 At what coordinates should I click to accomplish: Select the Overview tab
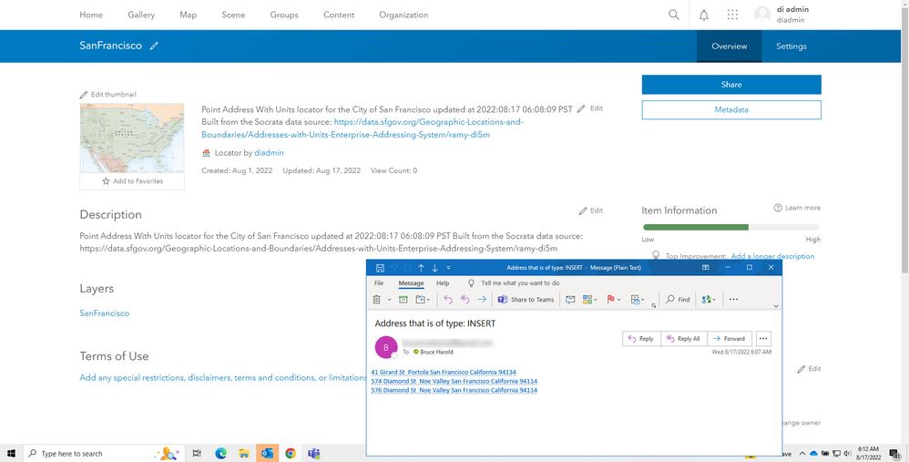pyautogui.click(x=730, y=46)
